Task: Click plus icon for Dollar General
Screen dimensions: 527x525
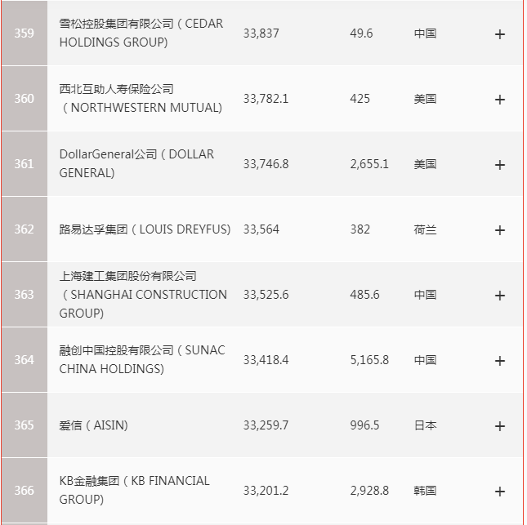Action: coord(500,164)
